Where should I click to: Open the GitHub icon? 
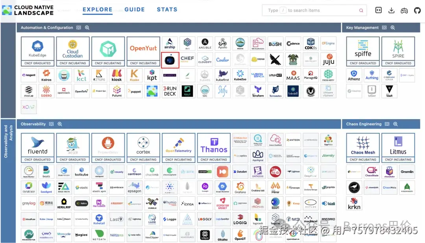click(x=418, y=11)
